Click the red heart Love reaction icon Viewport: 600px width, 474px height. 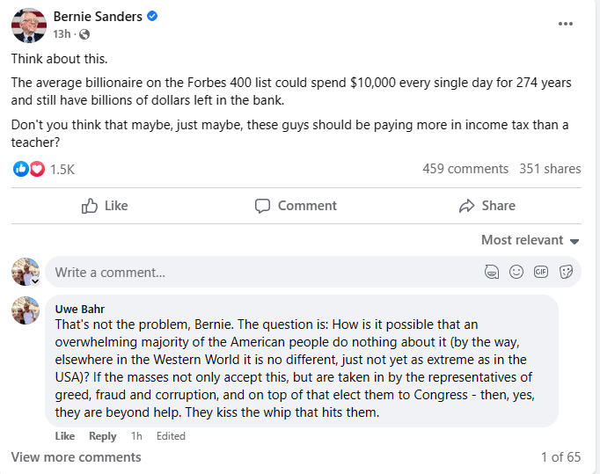point(37,169)
